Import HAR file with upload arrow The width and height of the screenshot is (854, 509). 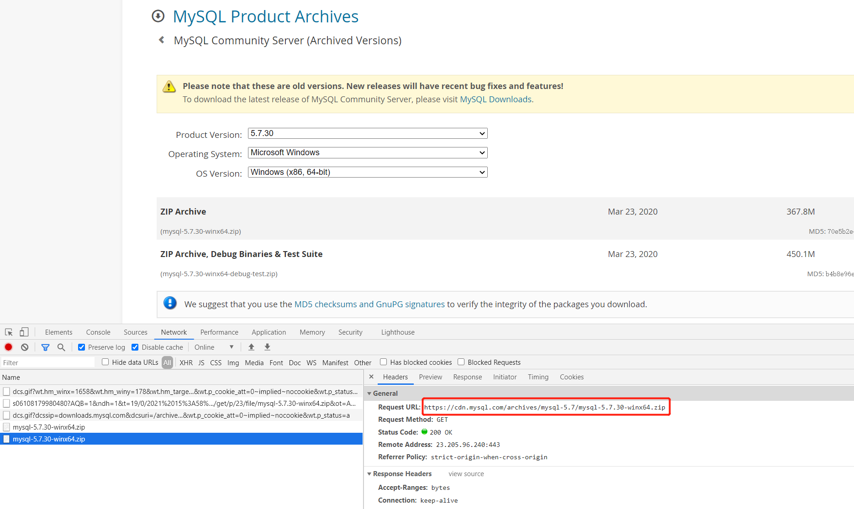tap(251, 347)
